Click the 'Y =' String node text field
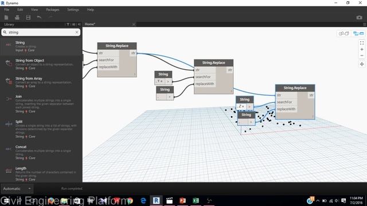This screenshot has height=206, width=367. tap(160, 81)
